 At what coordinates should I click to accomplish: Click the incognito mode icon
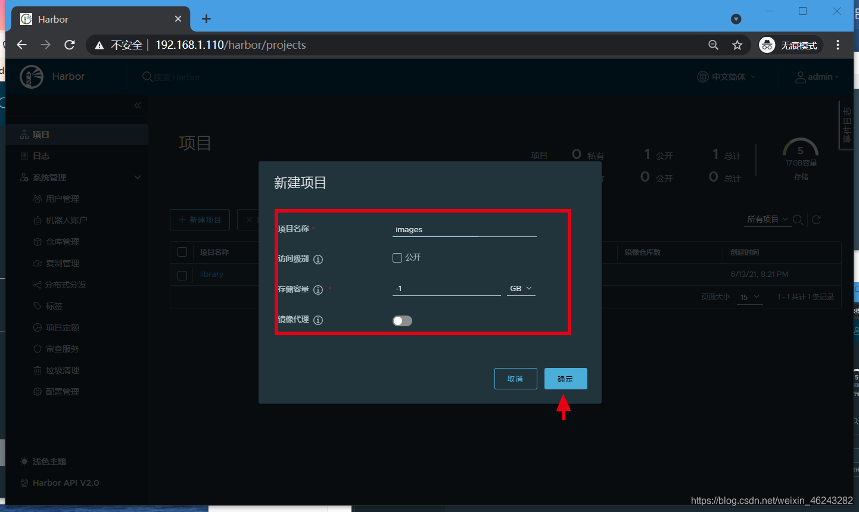pyautogui.click(x=767, y=45)
